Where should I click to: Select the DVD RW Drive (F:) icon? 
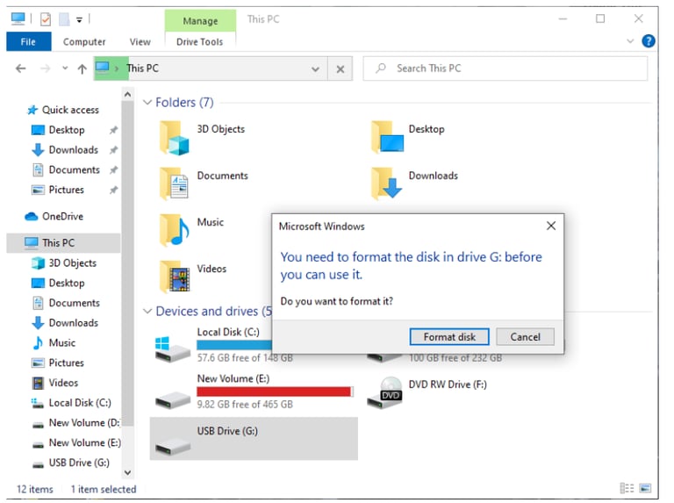[385, 393]
